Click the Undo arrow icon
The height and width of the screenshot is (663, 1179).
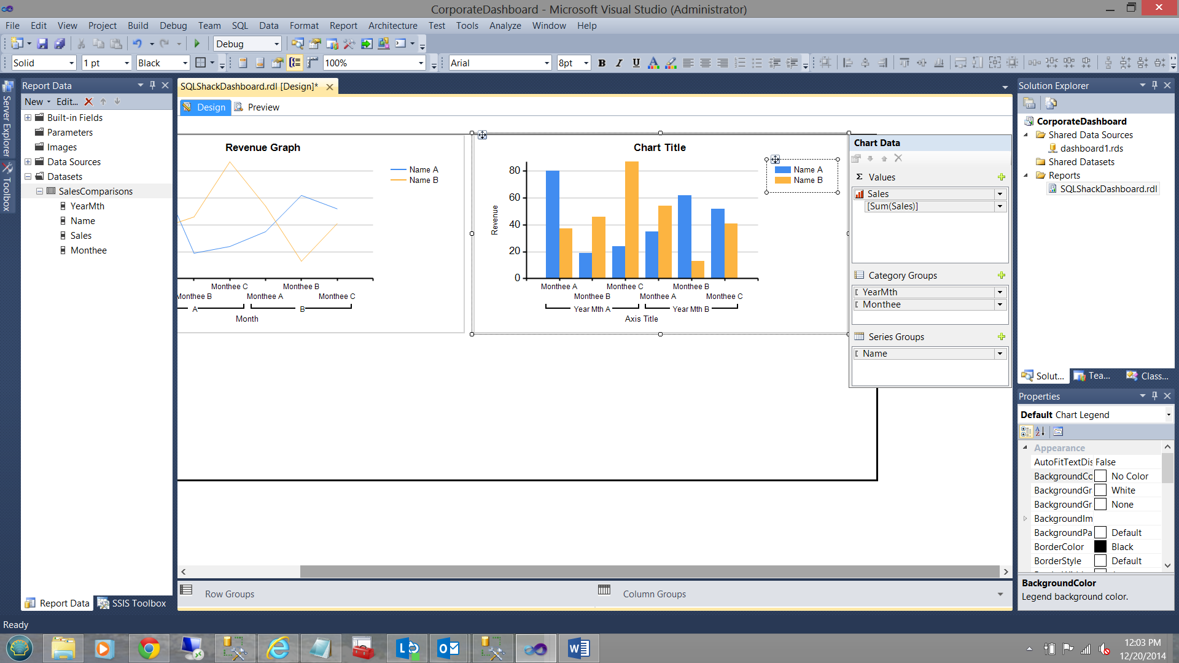137,44
